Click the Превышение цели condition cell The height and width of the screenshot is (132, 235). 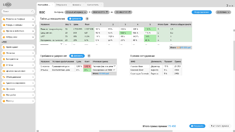(x=61, y=66)
